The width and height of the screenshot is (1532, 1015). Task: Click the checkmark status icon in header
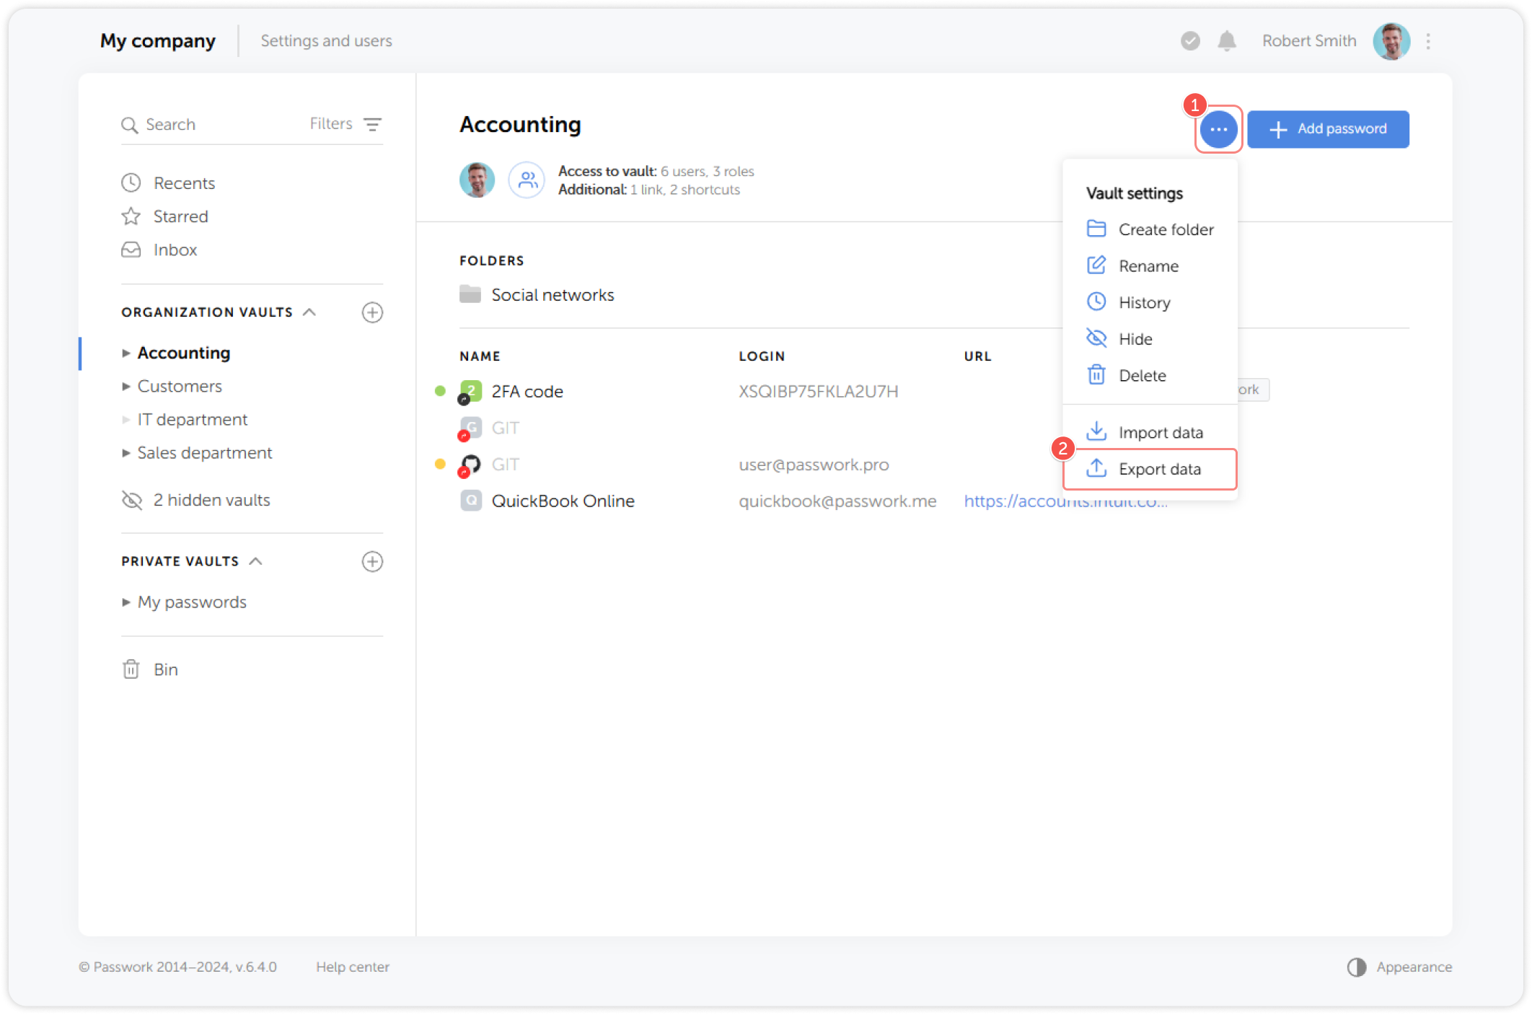click(1190, 41)
